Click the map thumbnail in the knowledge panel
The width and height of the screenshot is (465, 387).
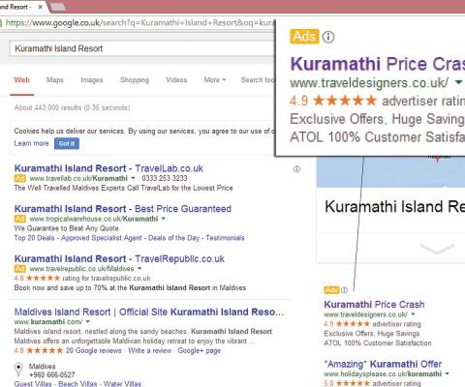(390, 171)
